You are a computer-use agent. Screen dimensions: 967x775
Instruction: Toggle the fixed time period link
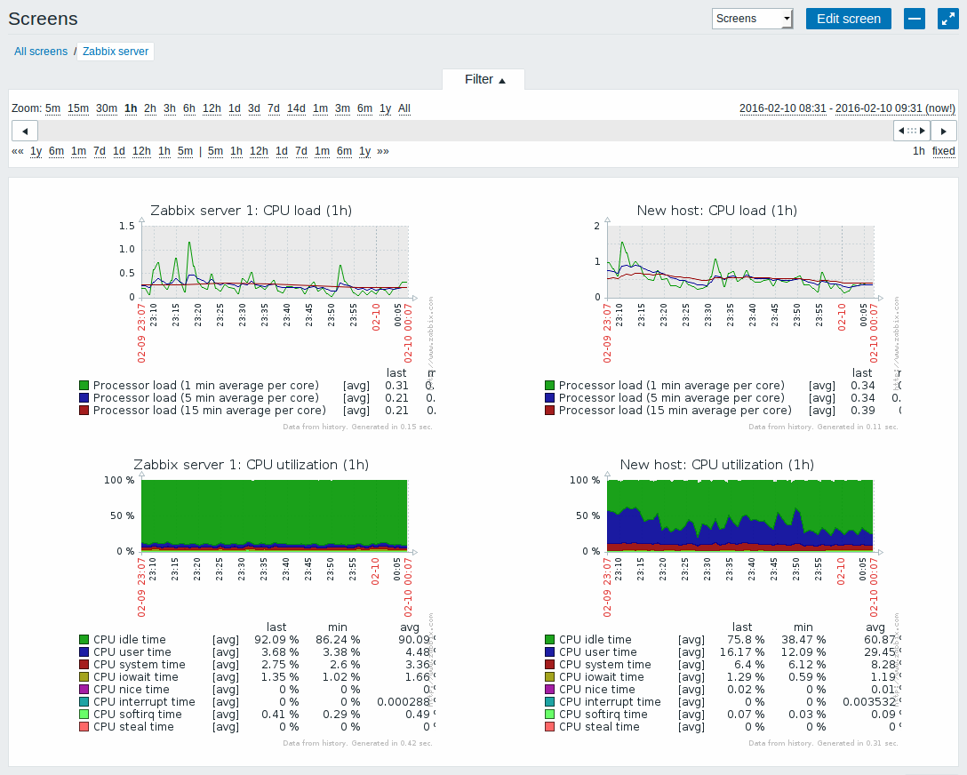click(x=944, y=151)
